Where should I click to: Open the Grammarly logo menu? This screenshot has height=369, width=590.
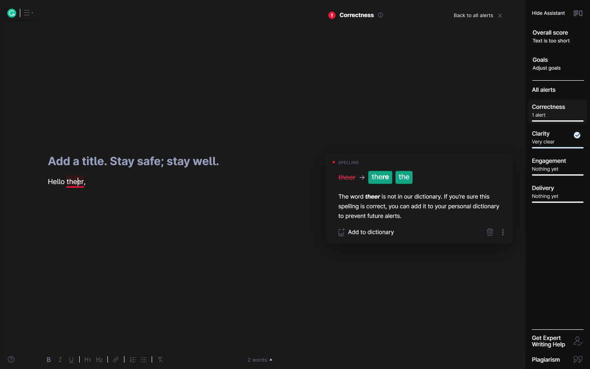pos(11,13)
